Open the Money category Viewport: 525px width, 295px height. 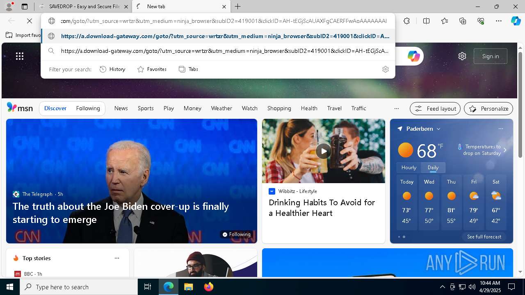(192, 109)
